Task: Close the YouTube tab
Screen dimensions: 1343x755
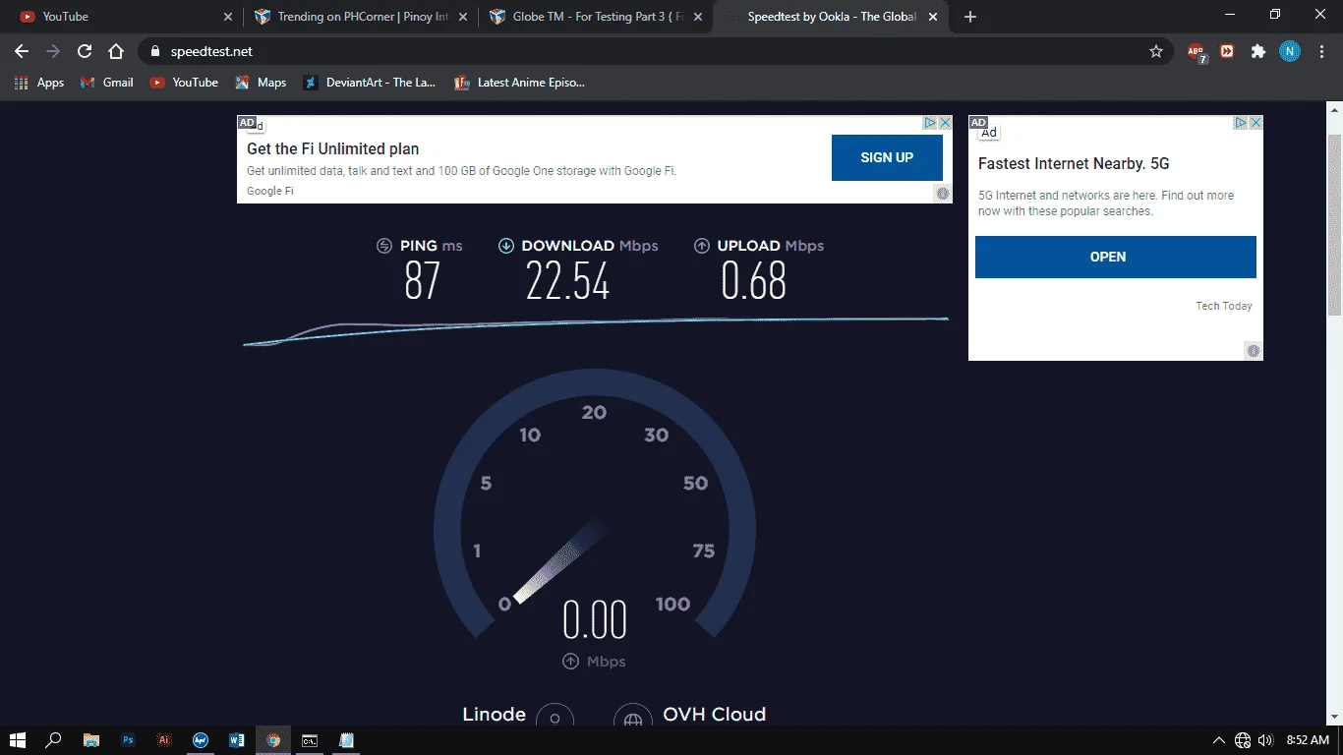Action: [x=228, y=17]
